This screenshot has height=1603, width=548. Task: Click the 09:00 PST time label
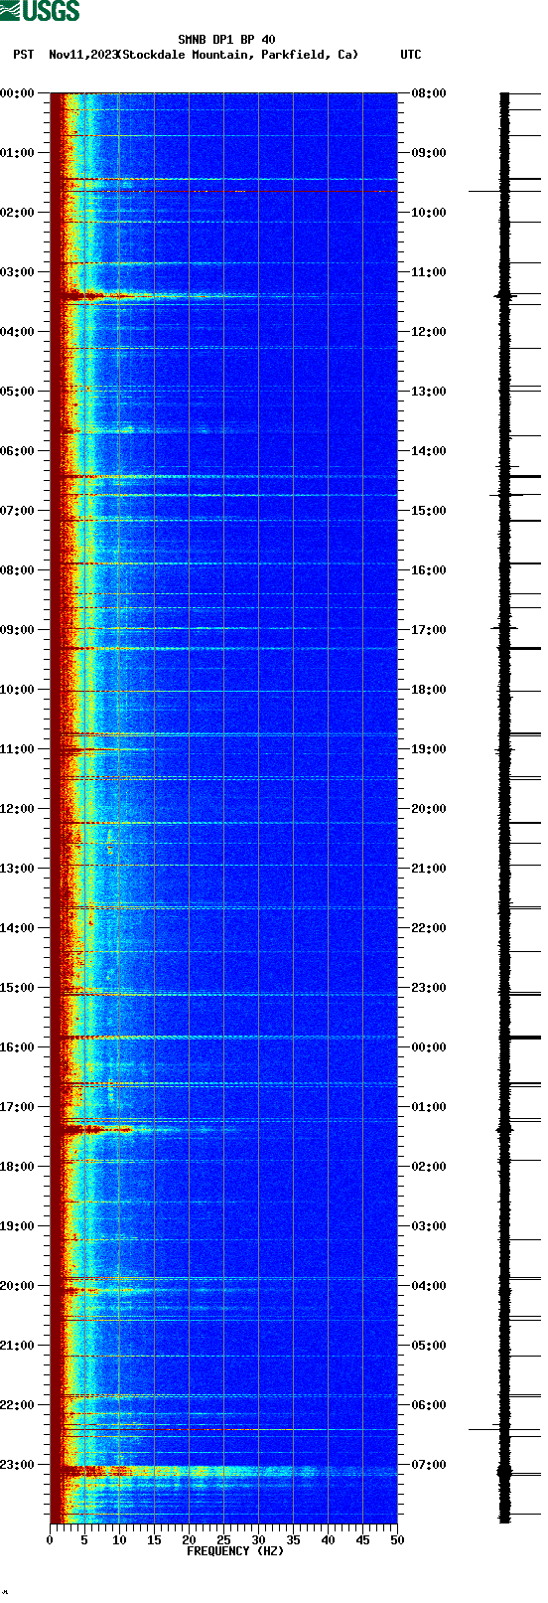click(x=17, y=630)
